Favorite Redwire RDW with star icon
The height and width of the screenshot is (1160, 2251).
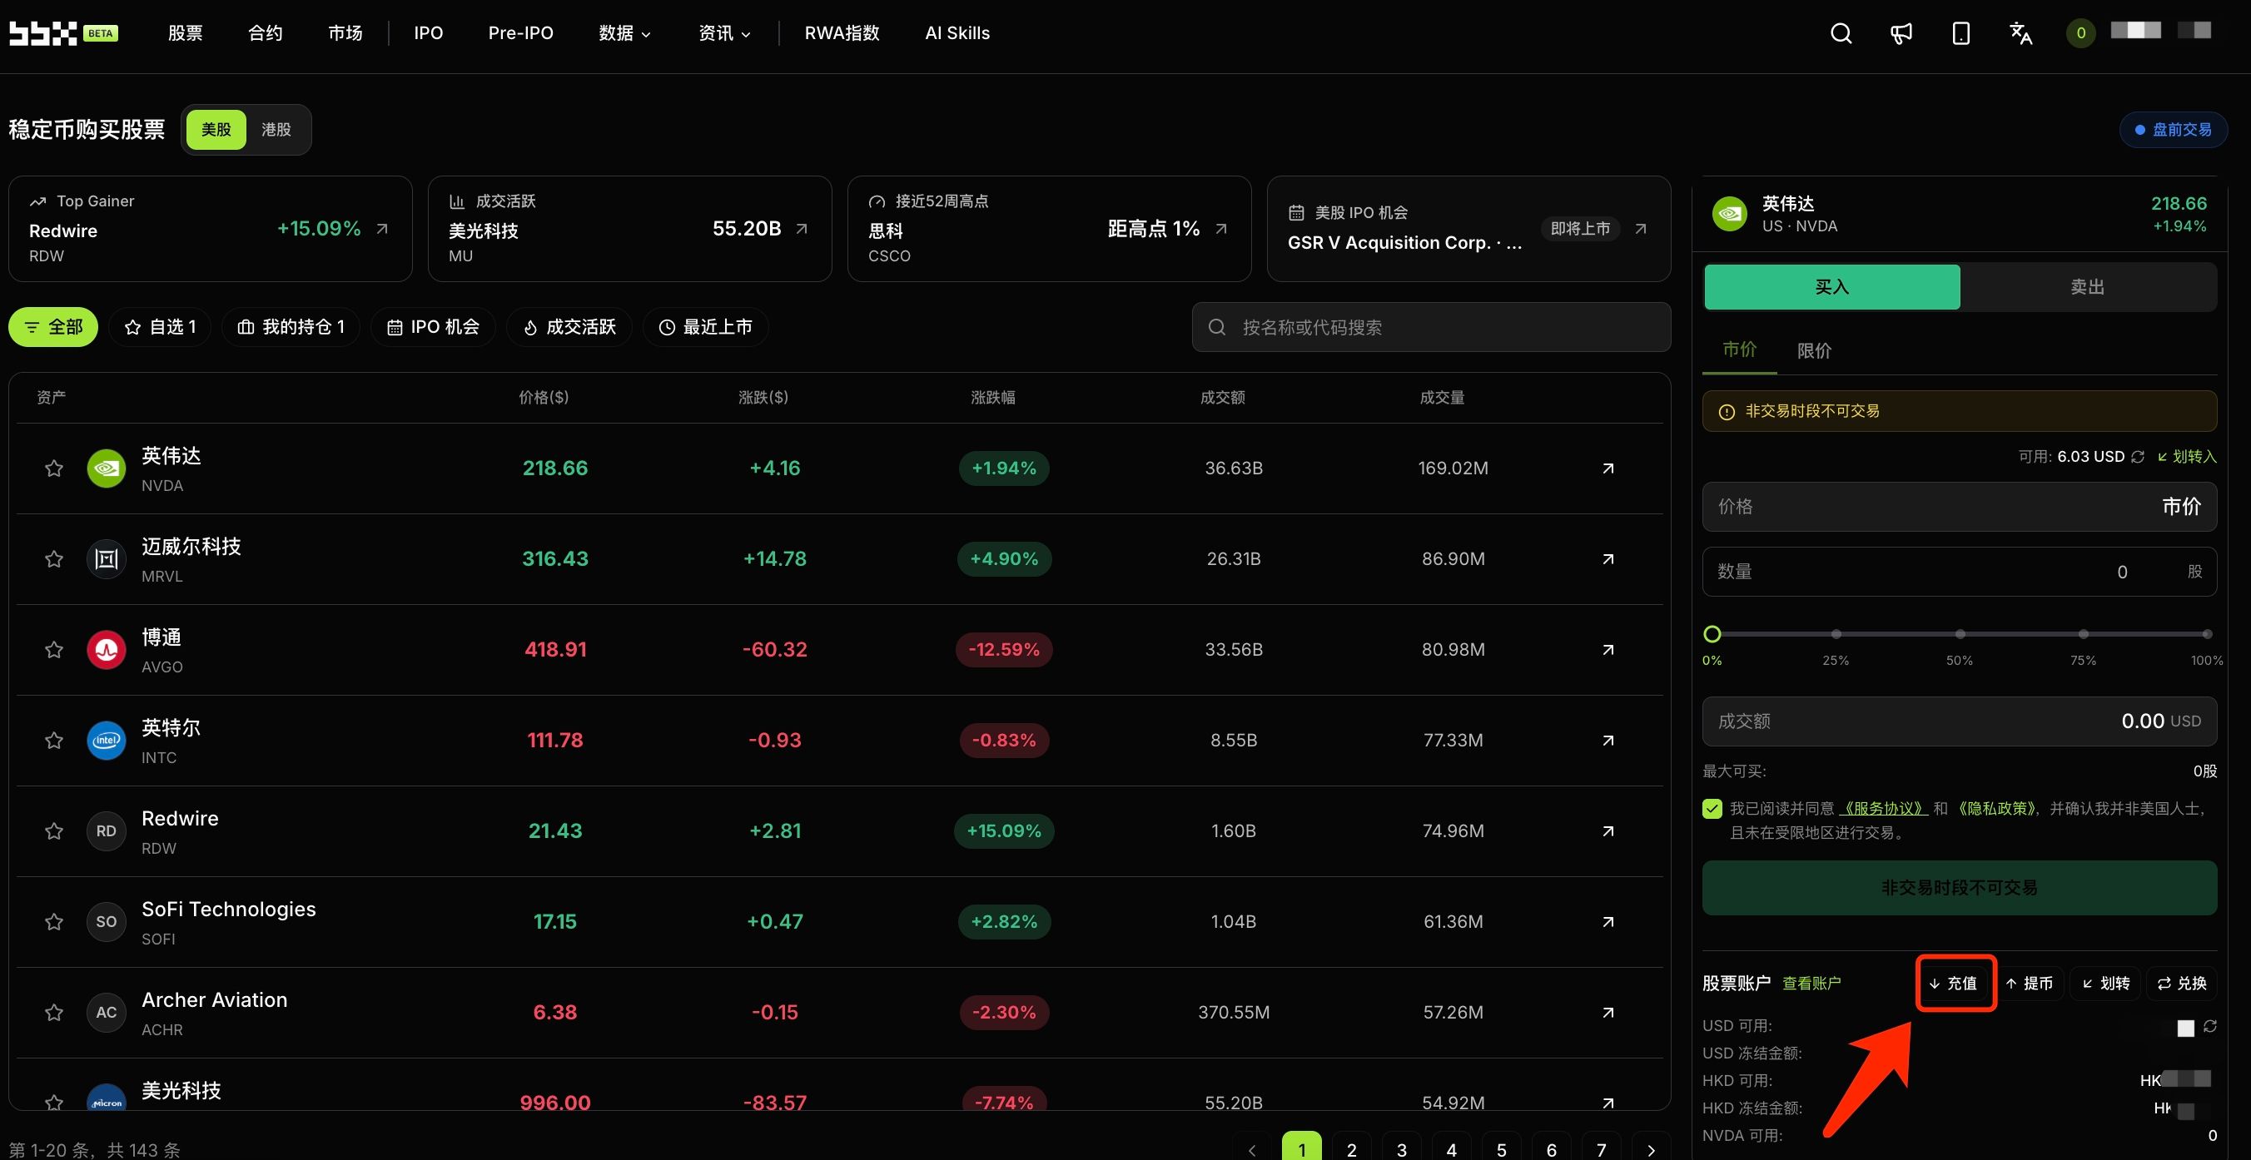[x=54, y=830]
